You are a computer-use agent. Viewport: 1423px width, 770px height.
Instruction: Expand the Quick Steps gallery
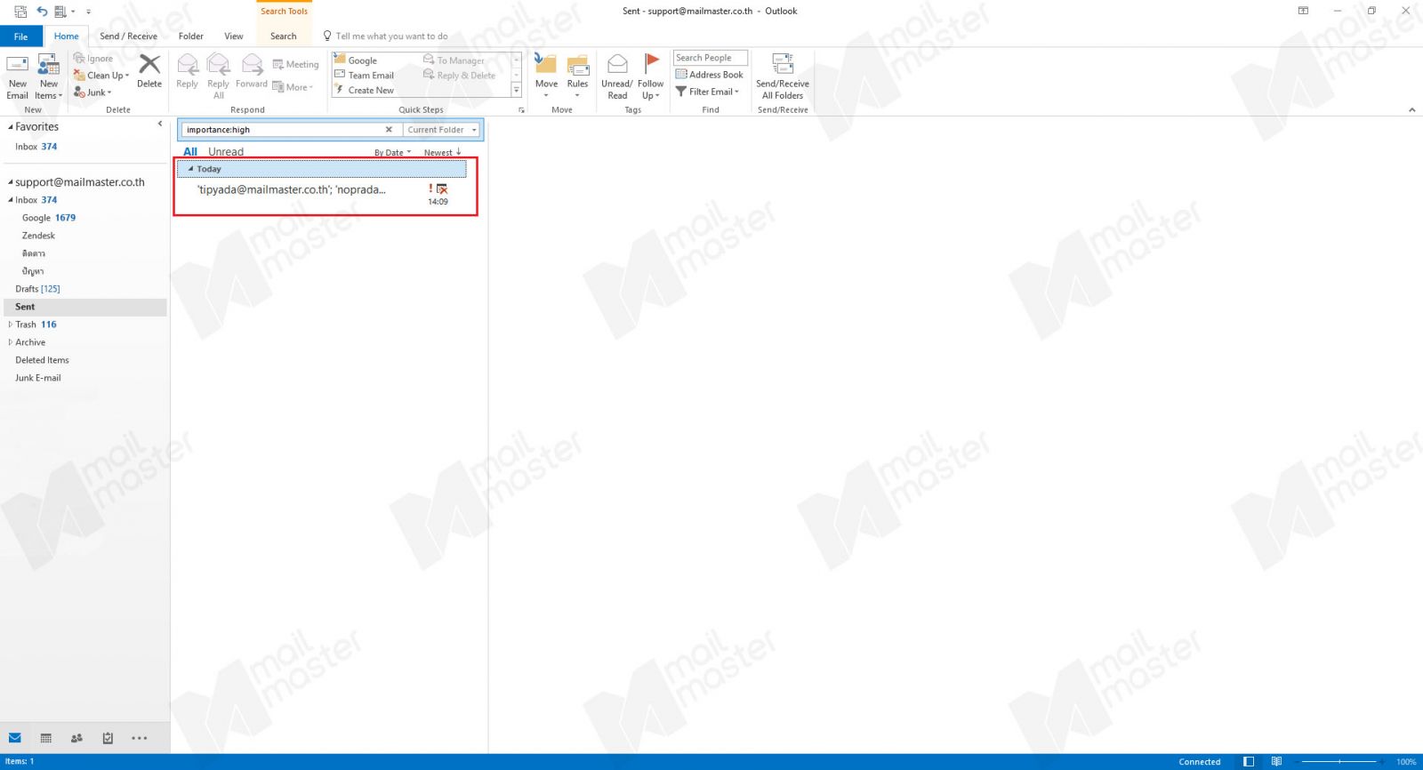tap(517, 91)
